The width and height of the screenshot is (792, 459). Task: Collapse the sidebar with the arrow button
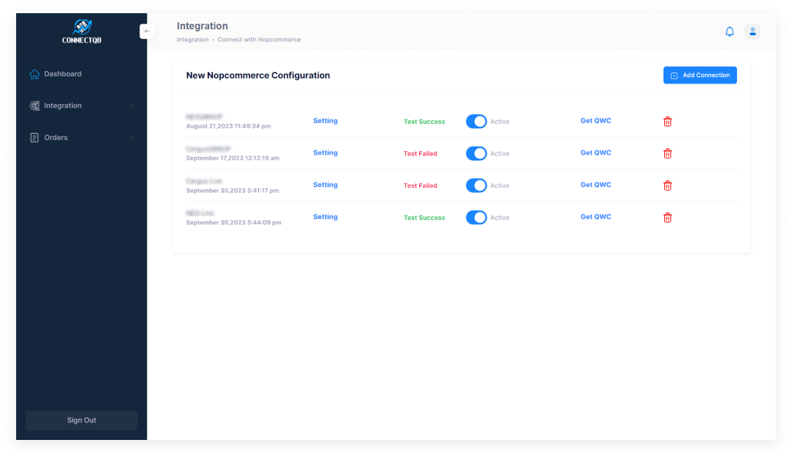point(147,32)
